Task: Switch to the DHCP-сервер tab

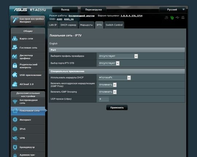Action: (x=69, y=25)
